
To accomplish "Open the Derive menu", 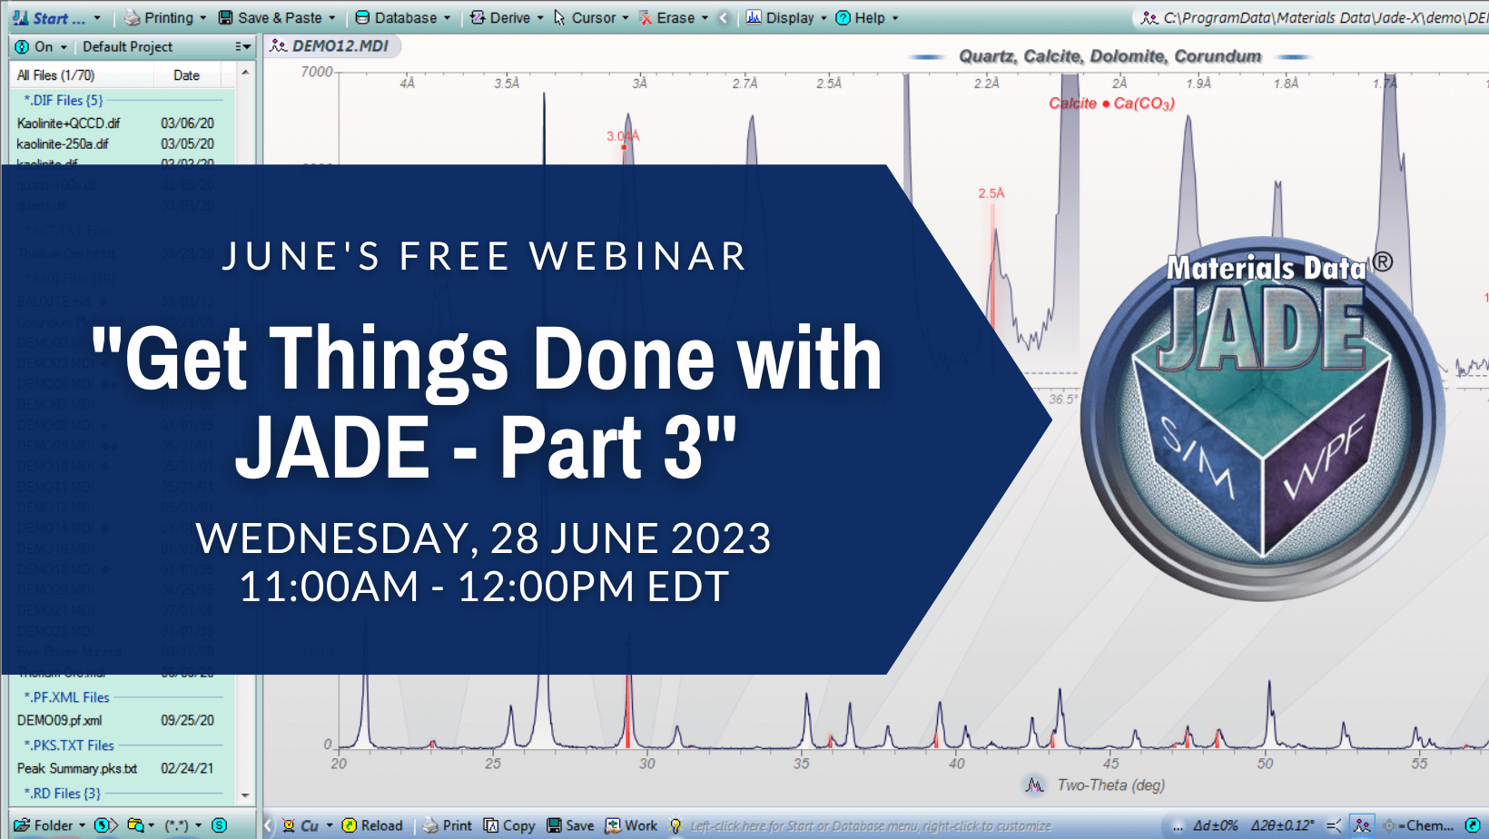I will [507, 18].
